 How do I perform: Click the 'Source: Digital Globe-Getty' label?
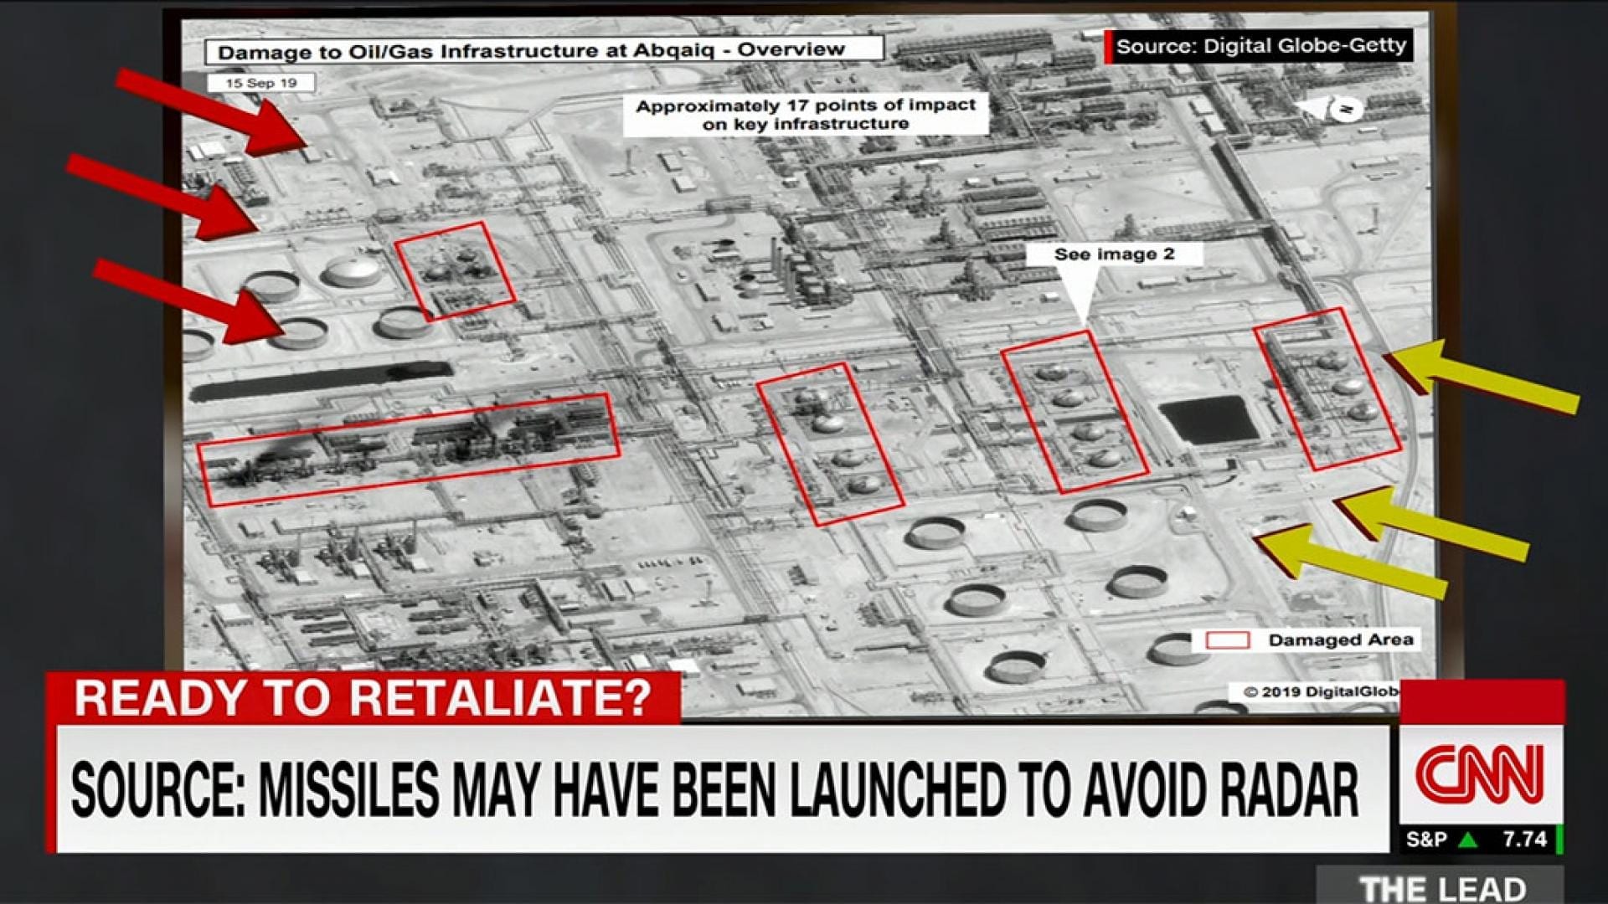click(x=1260, y=46)
